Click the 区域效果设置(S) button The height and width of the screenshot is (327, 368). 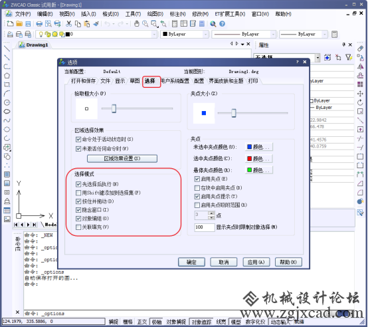point(122,158)
